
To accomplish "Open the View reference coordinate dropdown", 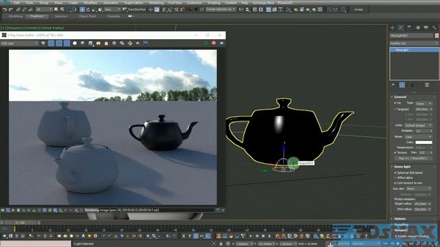I will point(112,10).
